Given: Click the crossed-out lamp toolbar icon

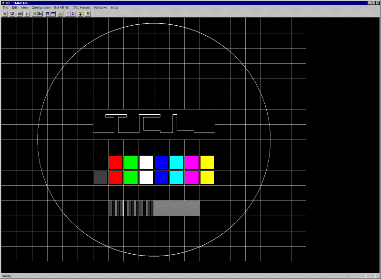Looking at the screenshot, I should click(x=80, y=14).
